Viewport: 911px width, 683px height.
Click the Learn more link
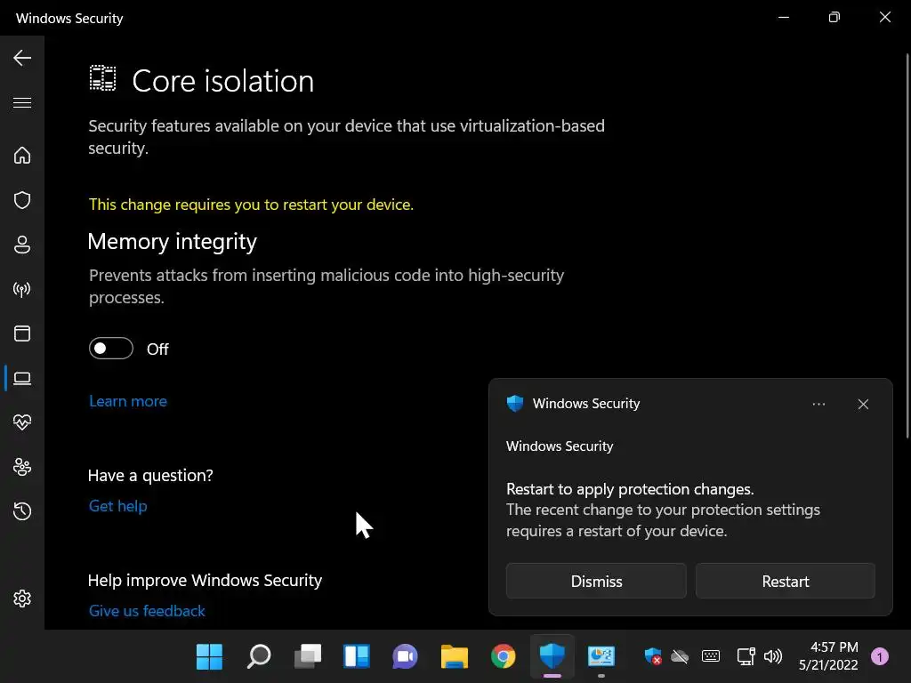128,401
